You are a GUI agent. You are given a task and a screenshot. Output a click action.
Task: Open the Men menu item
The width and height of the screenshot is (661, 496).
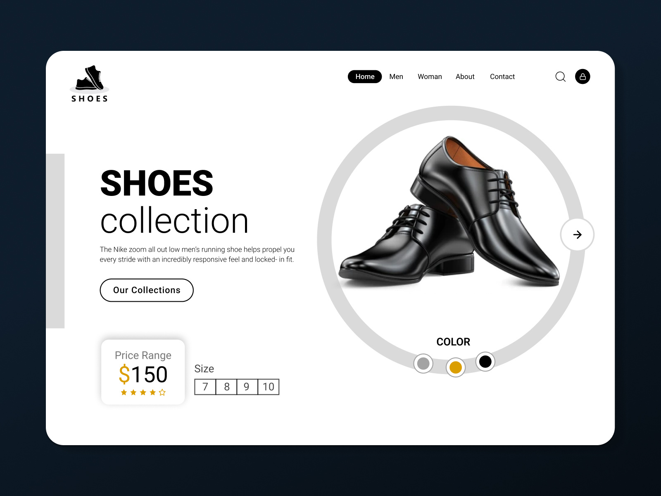(x=396, y=76)
